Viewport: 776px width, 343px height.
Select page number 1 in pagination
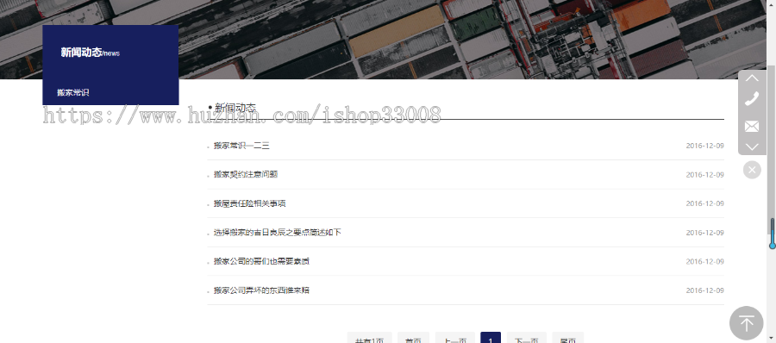point(491,338)
